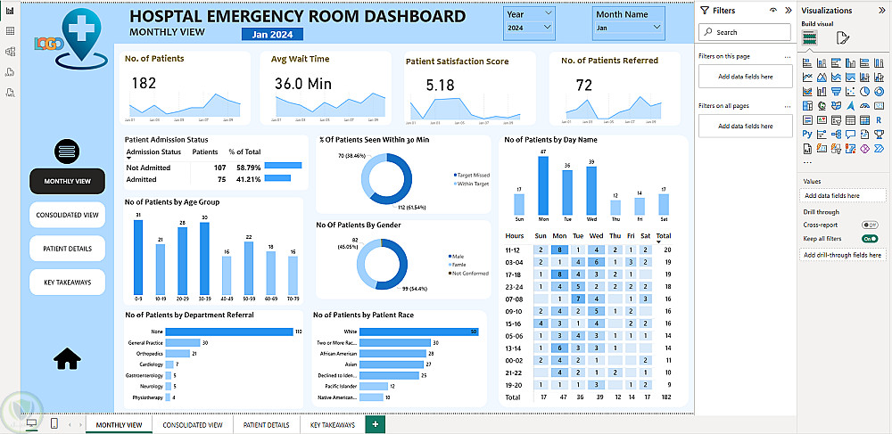Image resolution: width=892 pixels, height=434 pixels.
Task: Select Q&A speech bubble visual
Action: coord(850,134)
